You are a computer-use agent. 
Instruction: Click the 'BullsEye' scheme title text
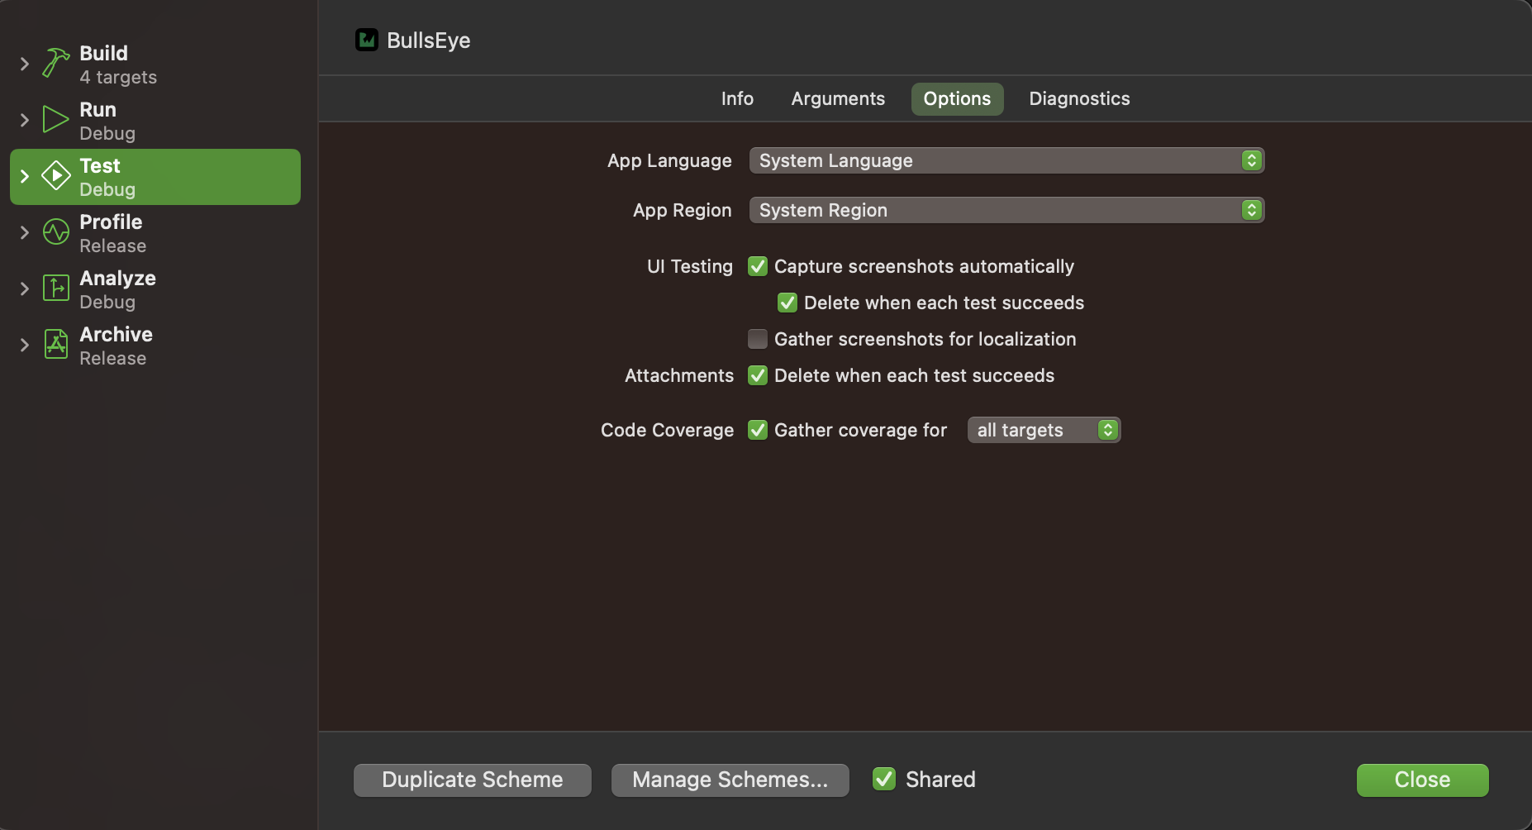[x=428, y=41]
